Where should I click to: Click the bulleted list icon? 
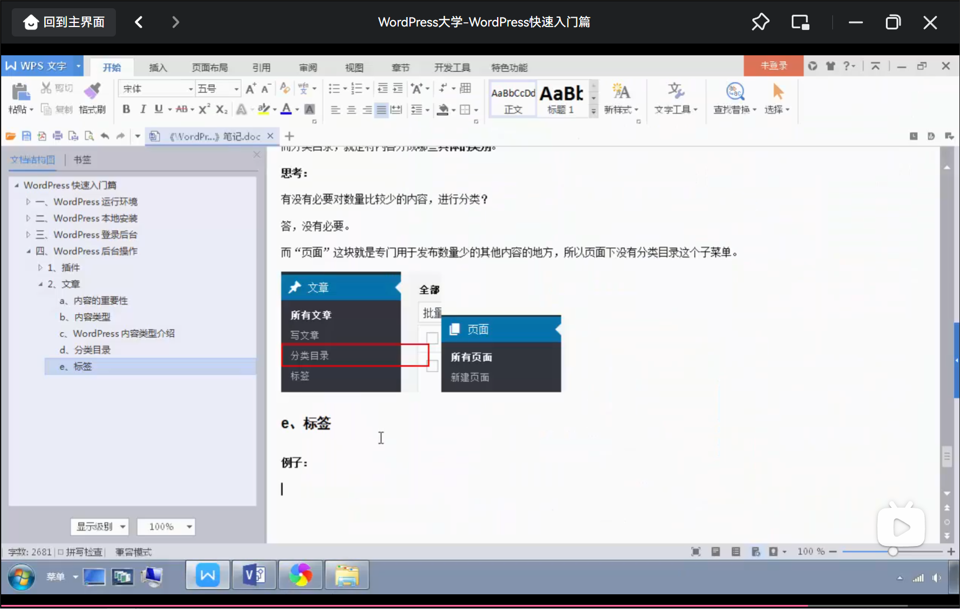(x=334, y=88)
